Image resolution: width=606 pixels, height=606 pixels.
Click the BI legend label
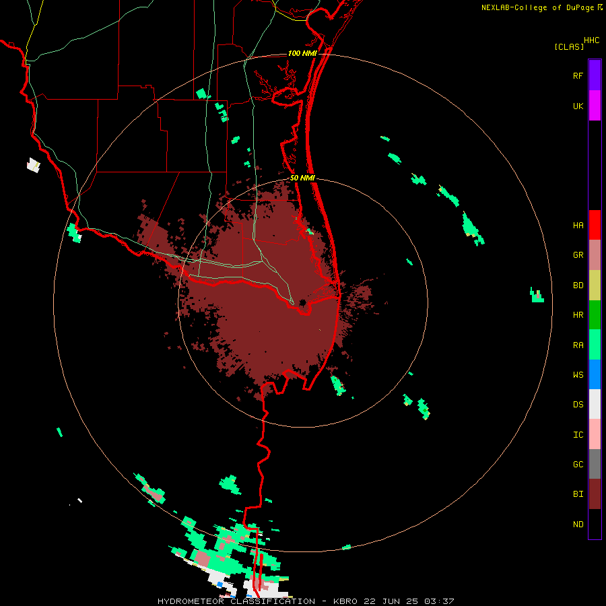(578, 494)
